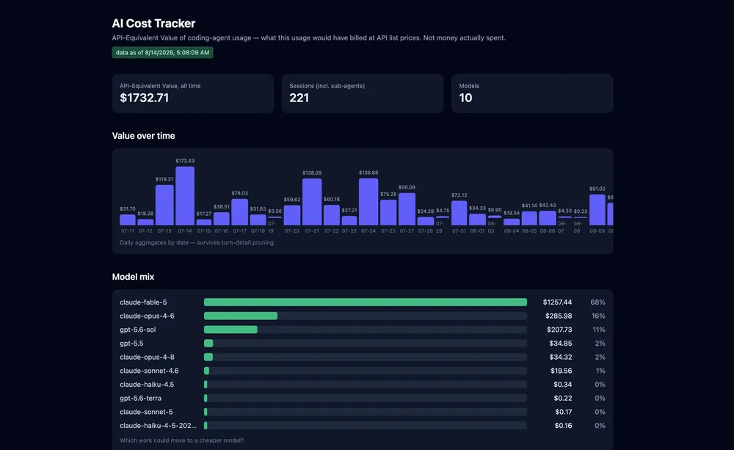Click the $34.33 value label
The image size is (734, 450).
477,208
